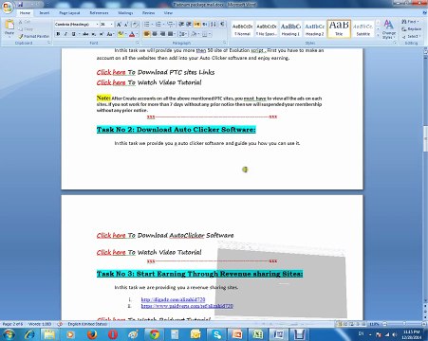Activate the Format Painter brush
Screen dimensions: 428x341
[x=34, y=36]
